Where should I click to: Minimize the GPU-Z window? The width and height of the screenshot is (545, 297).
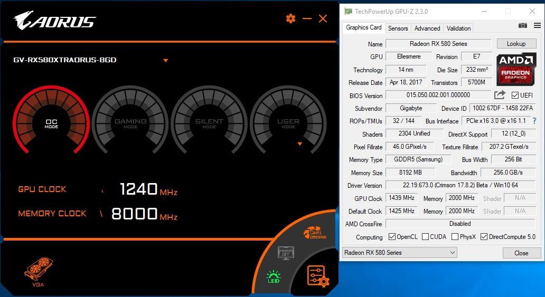484,12
